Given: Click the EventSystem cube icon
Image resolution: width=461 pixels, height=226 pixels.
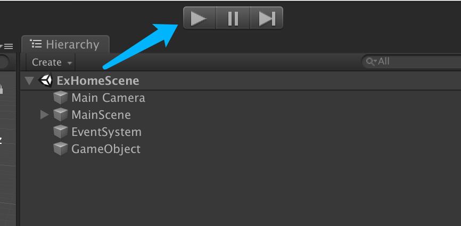Looking at the screenshot, I should click(x=61, y=132).
